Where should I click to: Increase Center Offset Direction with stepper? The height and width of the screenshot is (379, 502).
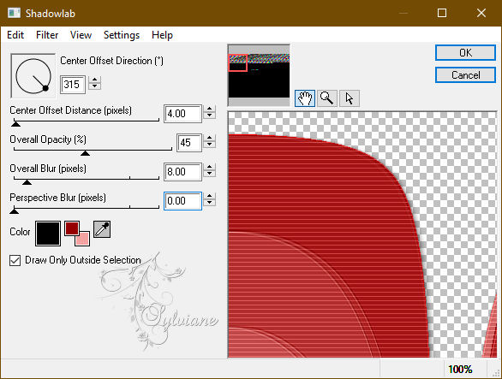(x=94, y=80)
